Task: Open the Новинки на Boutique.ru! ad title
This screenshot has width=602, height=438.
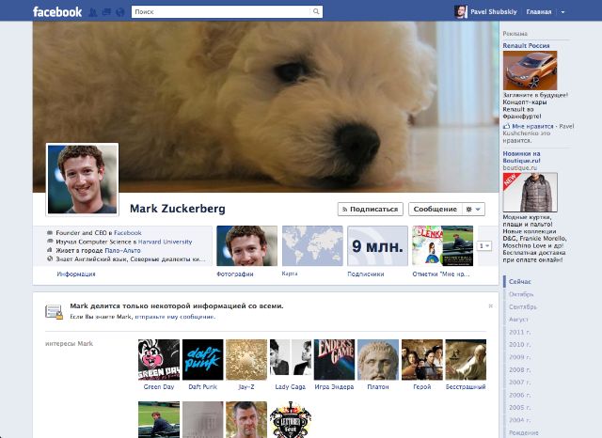Action: point(522,157)
